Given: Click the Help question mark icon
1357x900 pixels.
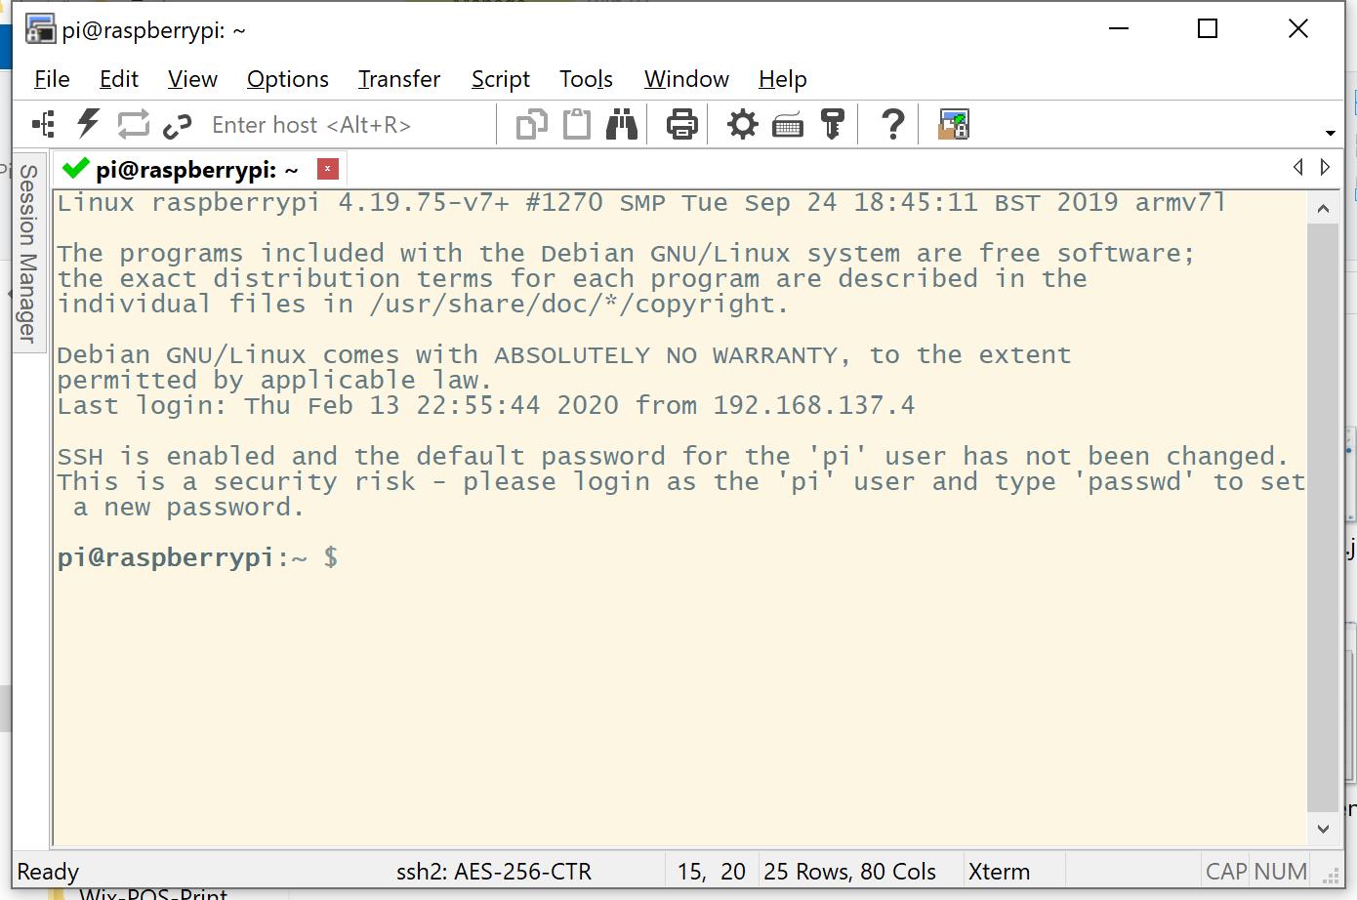Looking at the screenshot, I should (892, 124).
